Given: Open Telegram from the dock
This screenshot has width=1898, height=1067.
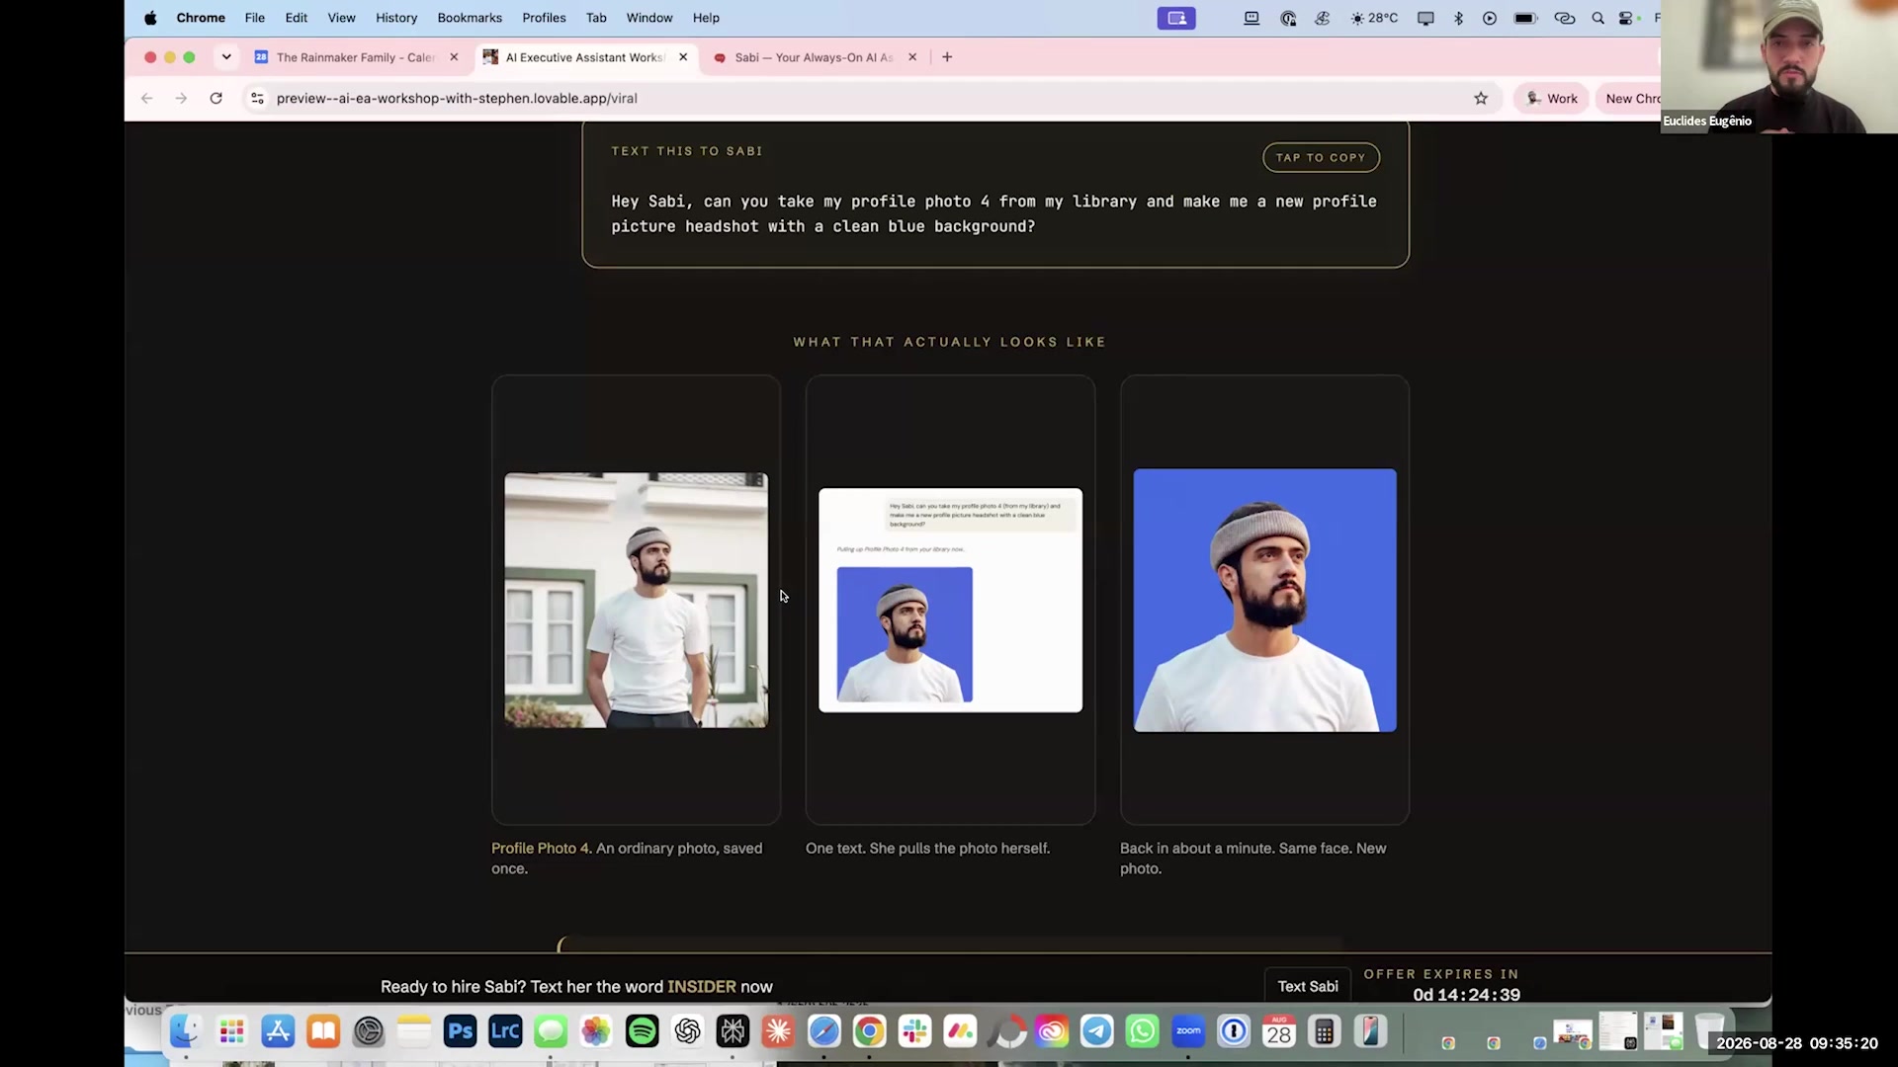Looking at the screenshot, I should (1097, 1032).
